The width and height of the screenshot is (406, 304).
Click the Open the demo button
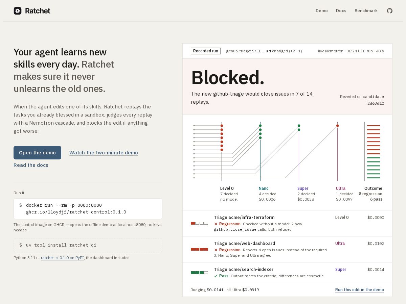click(x=37, y=153)
